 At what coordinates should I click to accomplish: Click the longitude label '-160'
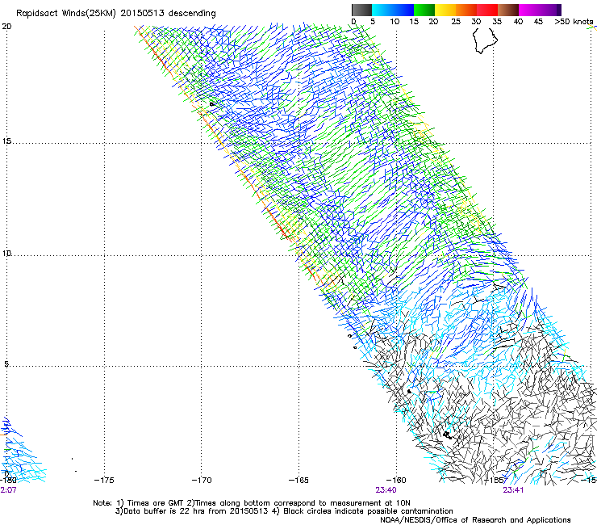coord(396,480)
